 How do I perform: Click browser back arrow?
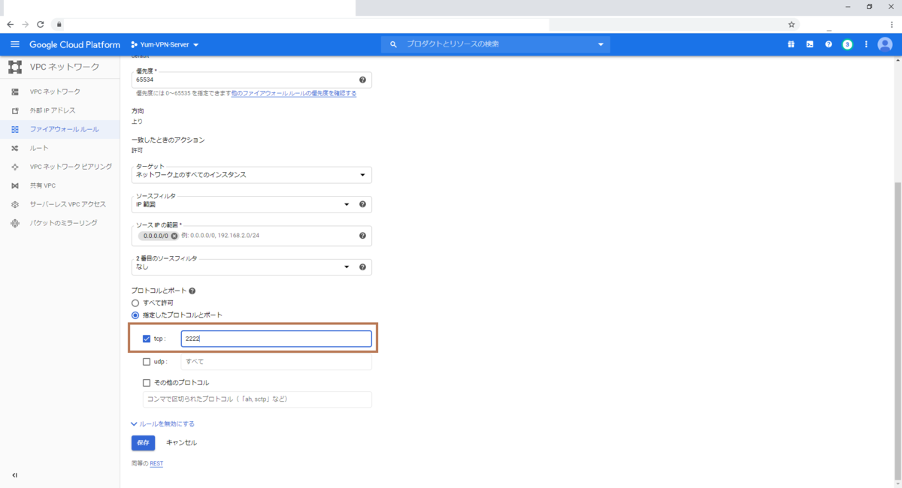pos(10,24)
